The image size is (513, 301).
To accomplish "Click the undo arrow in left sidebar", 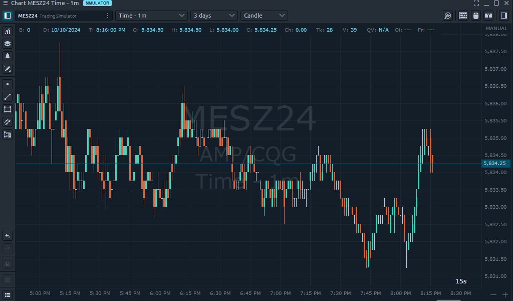I will [x=8, y=236].
